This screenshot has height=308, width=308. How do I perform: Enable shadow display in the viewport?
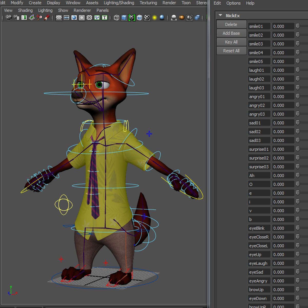point(162,17)
